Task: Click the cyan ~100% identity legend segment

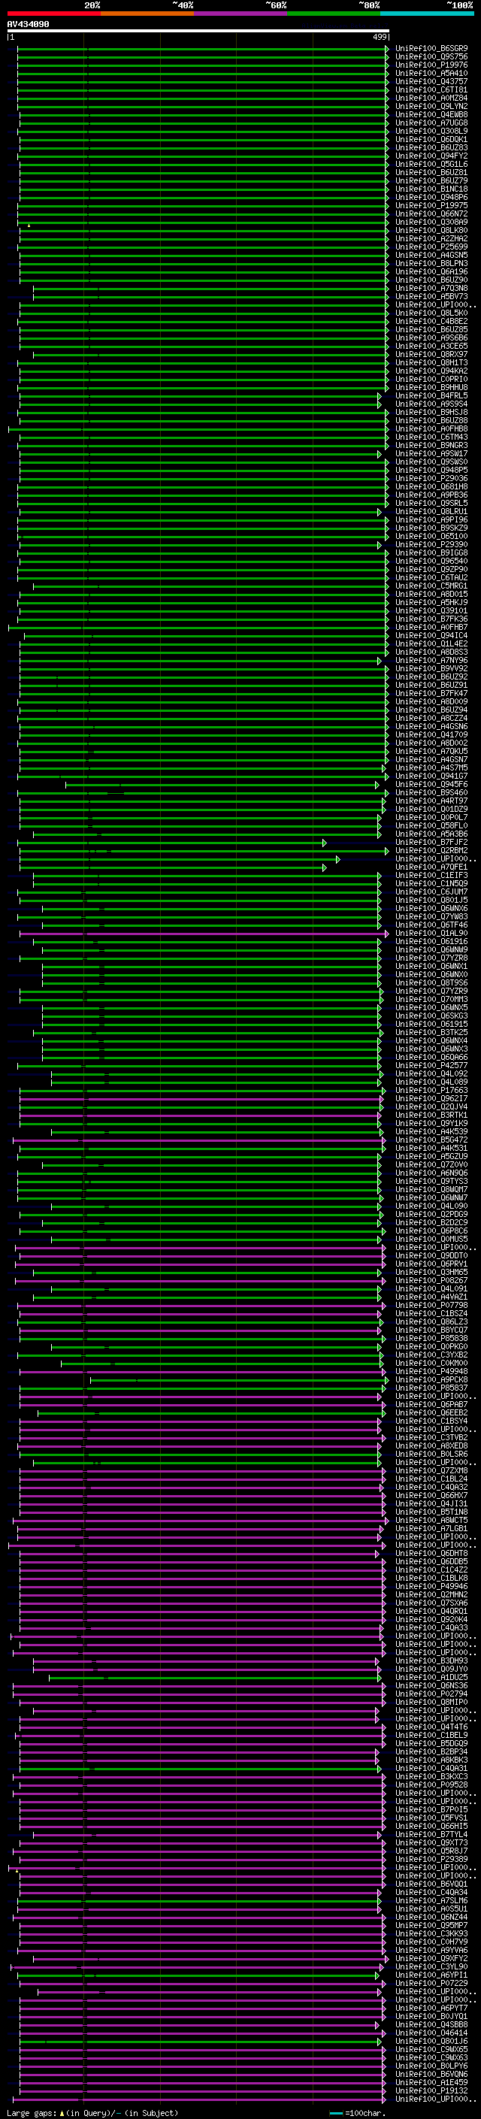Action: point(428,14)
